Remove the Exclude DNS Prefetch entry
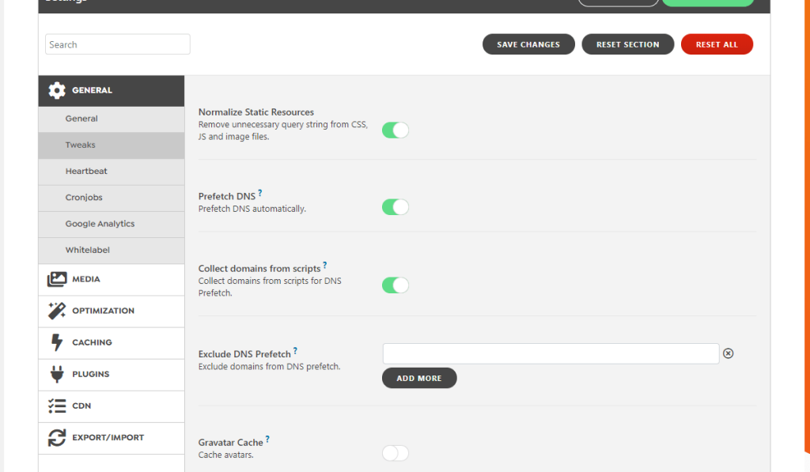Image resolution: width=810 pixels, height=472 pixels. (x=728, y=353)
